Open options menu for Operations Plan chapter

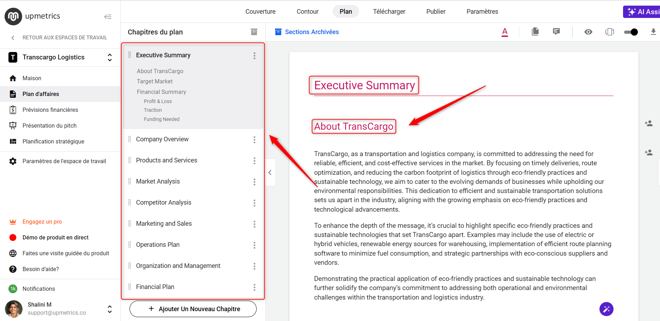click(254, 245)
